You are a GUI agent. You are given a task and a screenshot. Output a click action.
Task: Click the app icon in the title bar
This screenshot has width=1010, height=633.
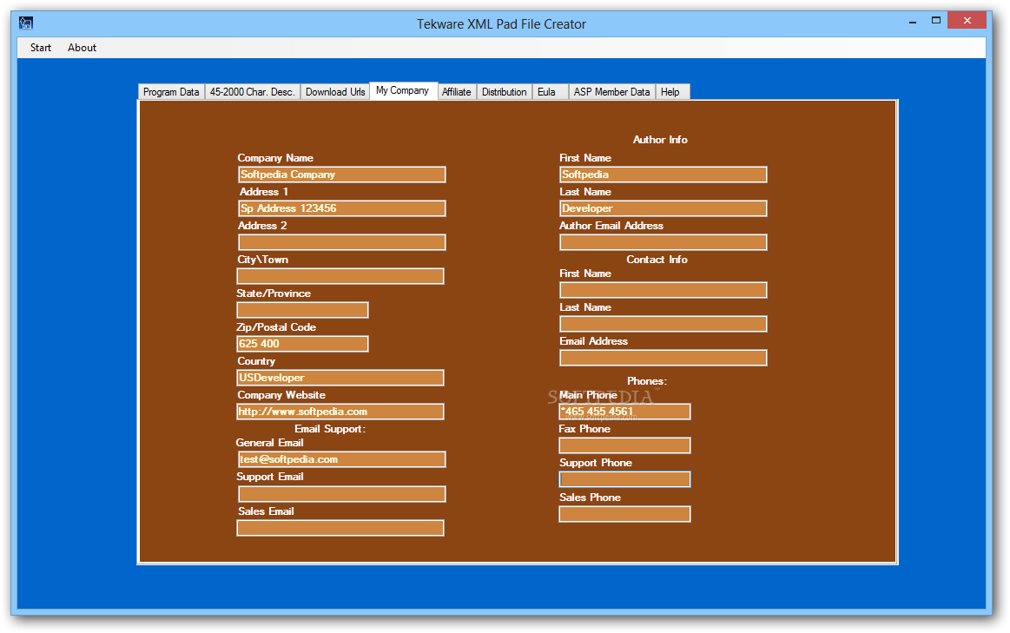pos(26,23)
